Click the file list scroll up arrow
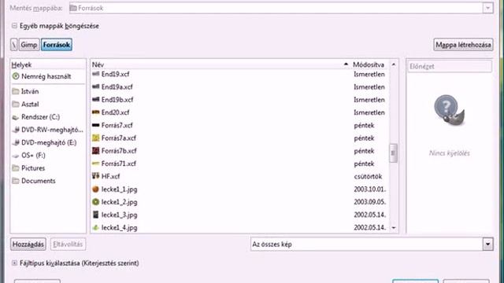 tap(394, 64)
